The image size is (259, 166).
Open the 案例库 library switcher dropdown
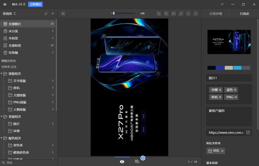click(9, 14)
